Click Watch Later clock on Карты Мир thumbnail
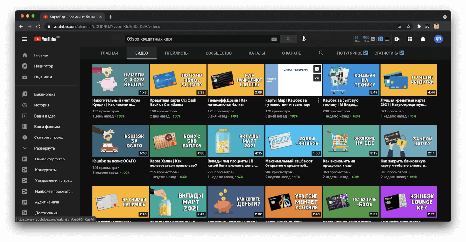The width and height of the screenshot is (466, 242). pyautogui.click(x=317, y=69)
